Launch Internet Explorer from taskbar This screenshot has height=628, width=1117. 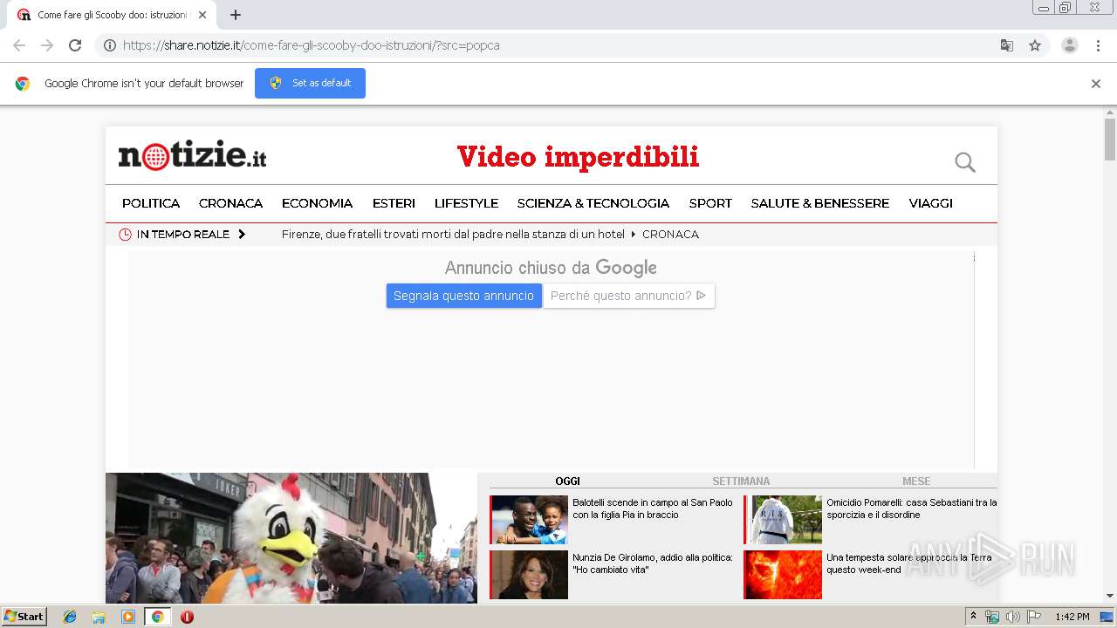[70, 617]
